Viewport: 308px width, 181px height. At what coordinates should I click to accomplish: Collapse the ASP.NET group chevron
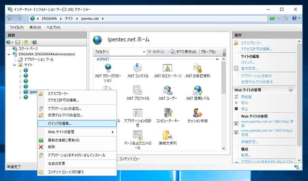coord(217,59)
